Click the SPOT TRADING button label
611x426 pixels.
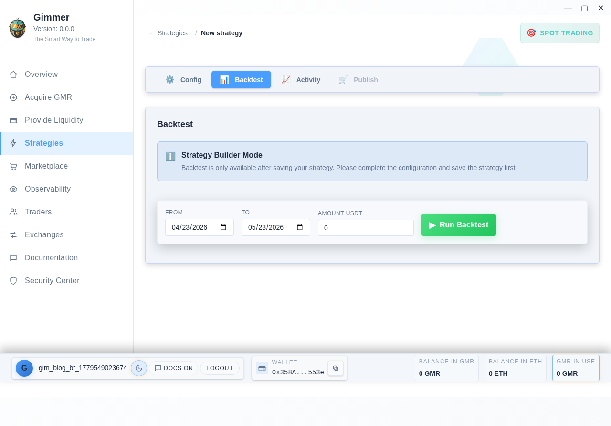pyautogui.click(x=567, y=33)
